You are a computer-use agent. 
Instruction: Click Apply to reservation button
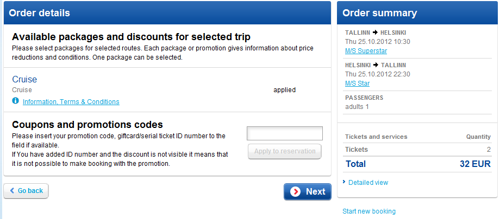285,151
